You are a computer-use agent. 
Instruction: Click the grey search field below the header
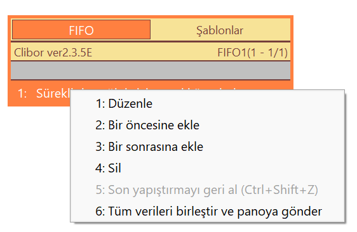tap(151, 70)
